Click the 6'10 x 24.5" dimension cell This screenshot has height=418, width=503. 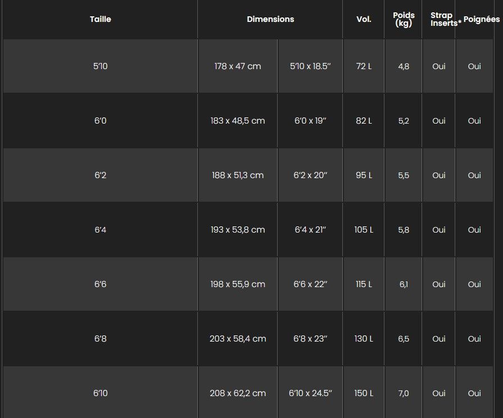[x=310, y=393]
